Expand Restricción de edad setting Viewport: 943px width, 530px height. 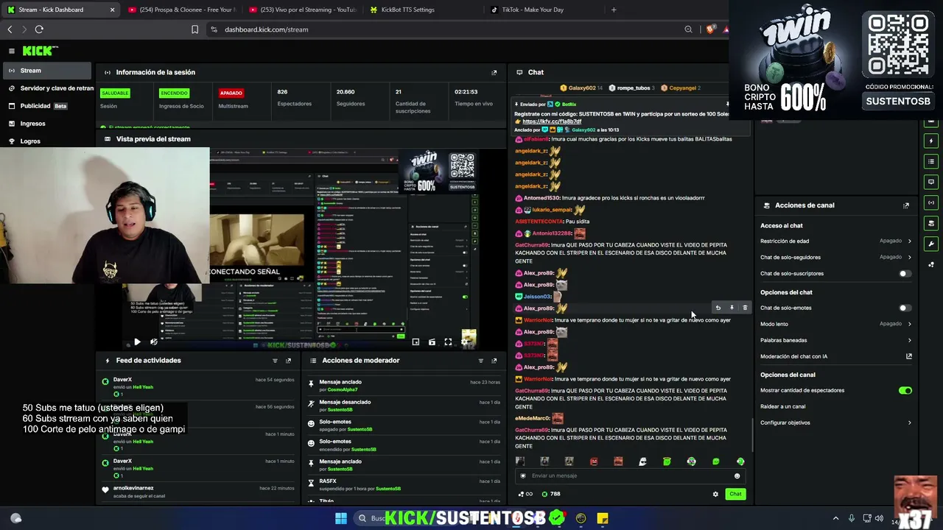[836, 241]
